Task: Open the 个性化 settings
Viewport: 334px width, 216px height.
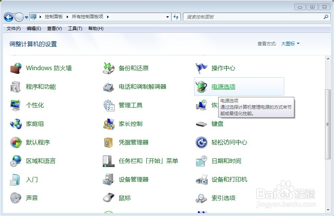Action: point(35,105)
